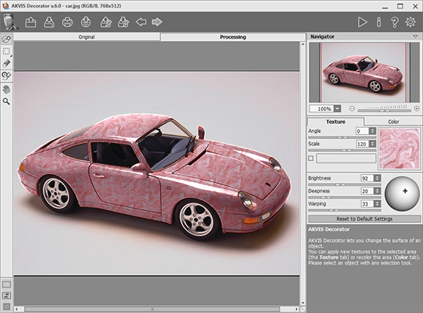This screenshot has width=423, height=313.
Task: Toggle the checkbox below the Scale slider
Action: 310,158
